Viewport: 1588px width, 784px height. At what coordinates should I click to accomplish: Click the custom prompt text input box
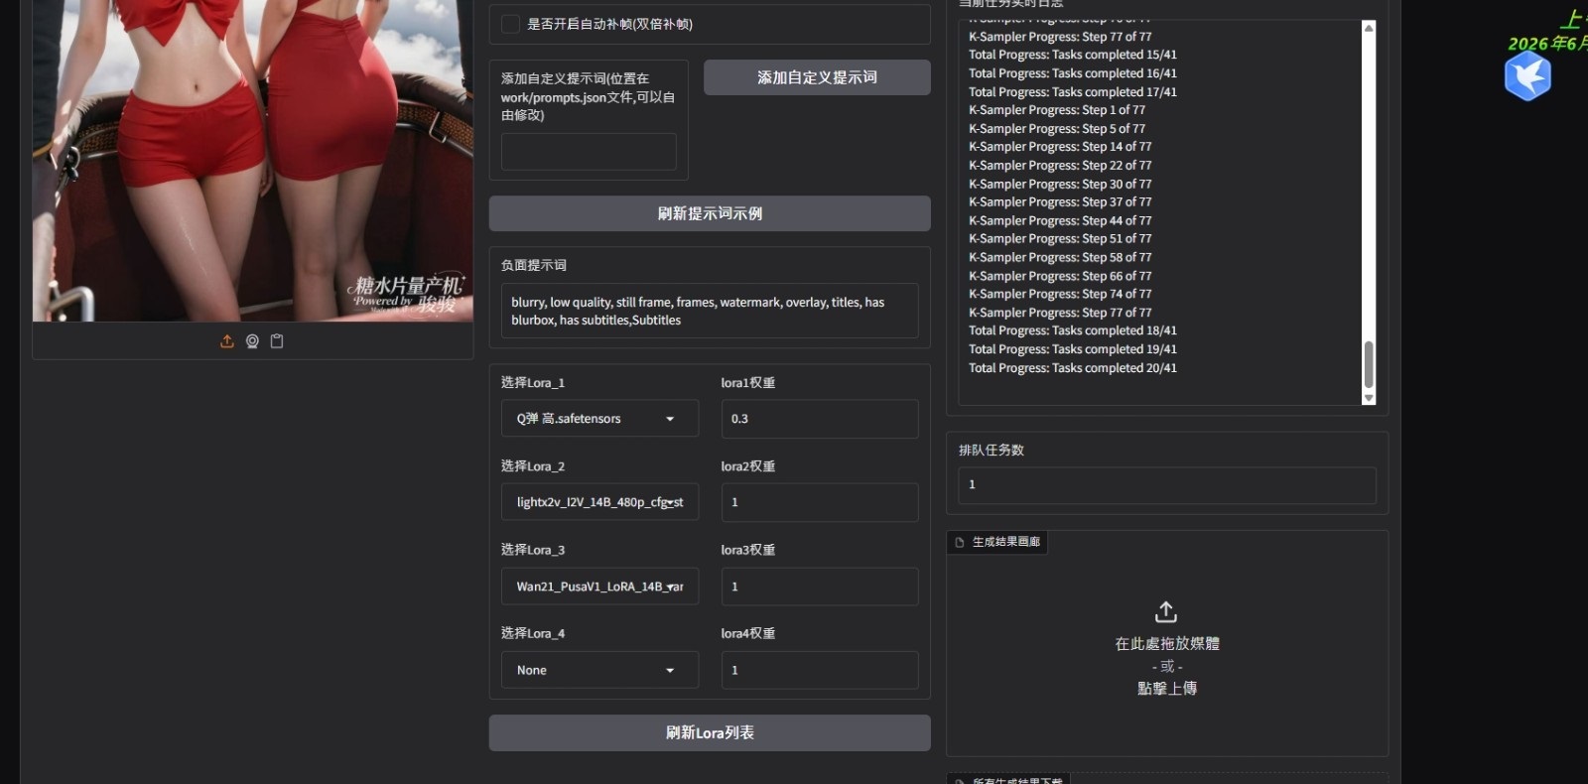click(x=589, y=152)
